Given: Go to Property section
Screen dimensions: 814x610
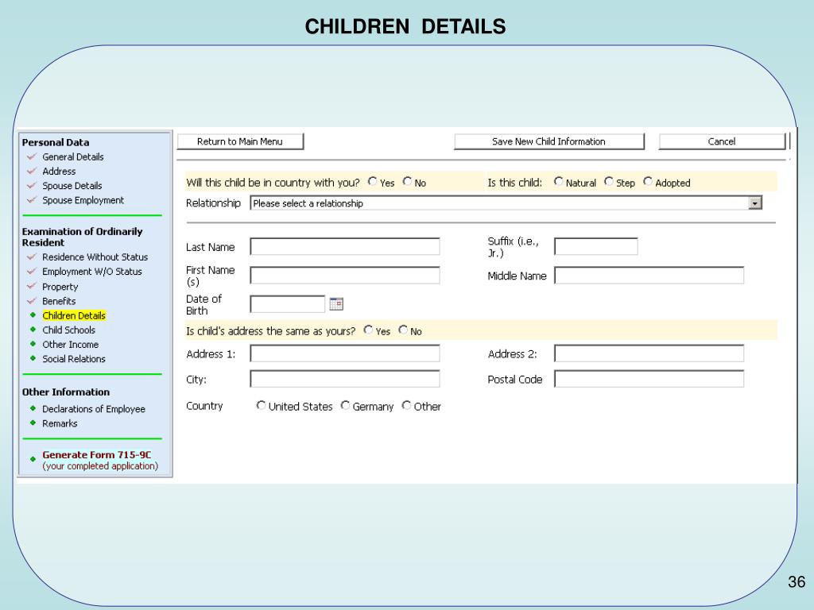Looking at the screenshot, I should click(60, 287).
